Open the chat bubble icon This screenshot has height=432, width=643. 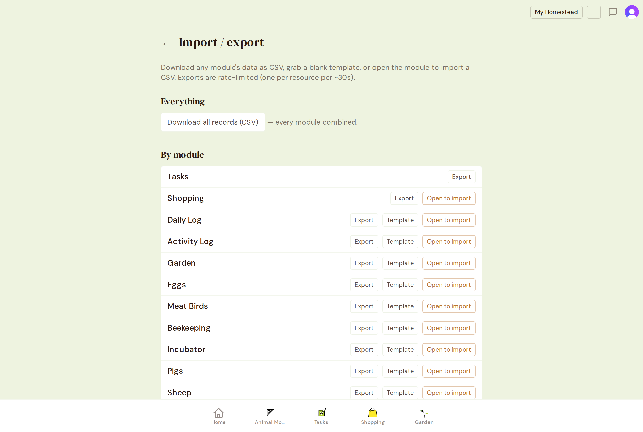(x=613, y=12)
